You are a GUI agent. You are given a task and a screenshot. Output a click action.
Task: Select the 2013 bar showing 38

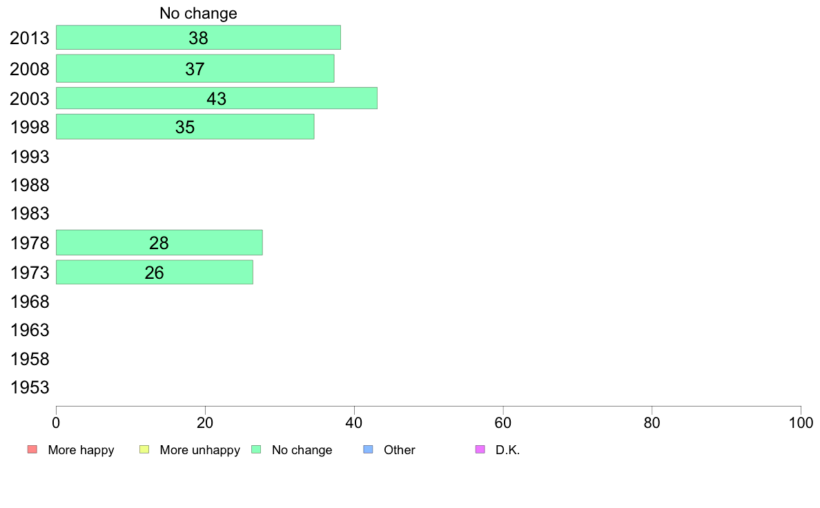coord(198,38)
